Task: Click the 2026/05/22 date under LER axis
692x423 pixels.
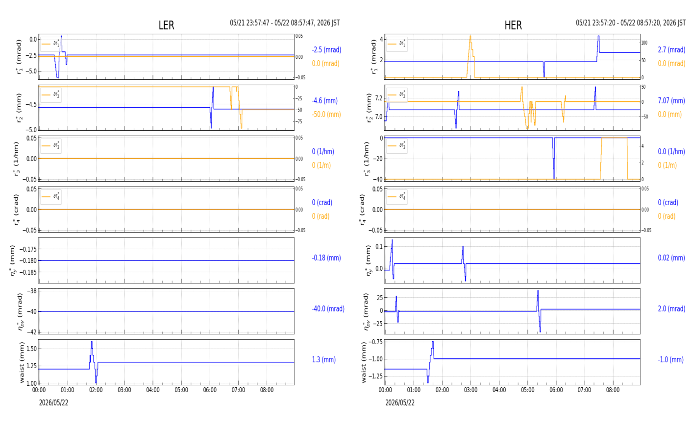Action: tap(53, 403)
